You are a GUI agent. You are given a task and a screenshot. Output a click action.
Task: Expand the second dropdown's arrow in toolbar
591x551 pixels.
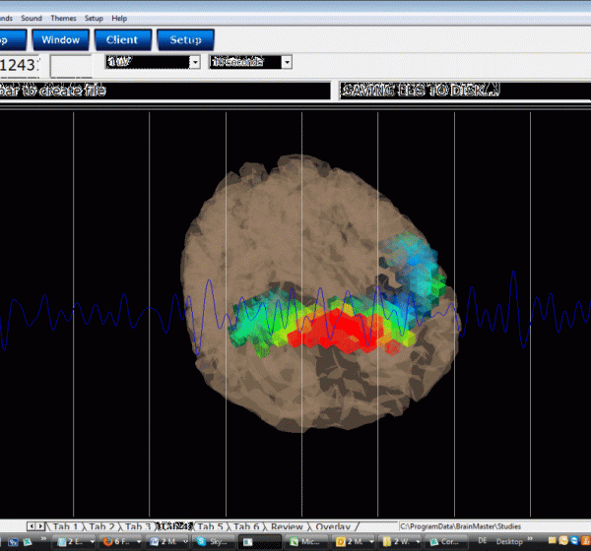click(x=287, y=62)
